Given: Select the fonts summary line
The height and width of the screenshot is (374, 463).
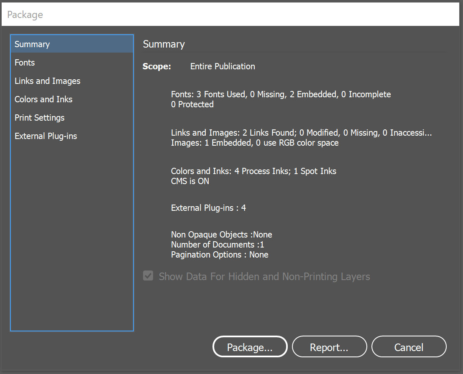Looking at the screenshot, I should click(x=281, y=94).
